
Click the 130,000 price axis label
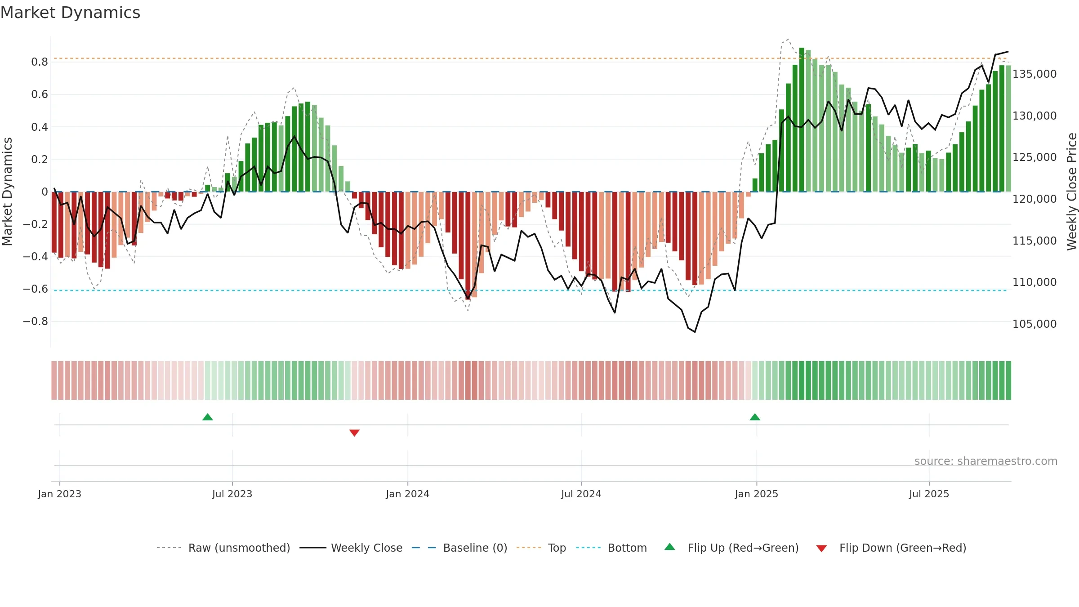pos(1034,116)
